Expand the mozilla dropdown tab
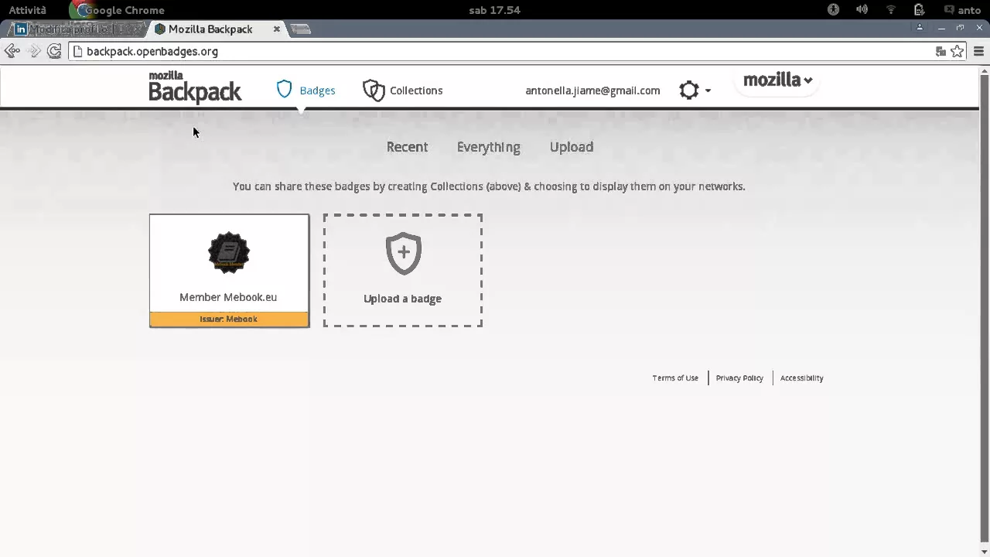Screen dimensions: 990x557 point(777,80)
